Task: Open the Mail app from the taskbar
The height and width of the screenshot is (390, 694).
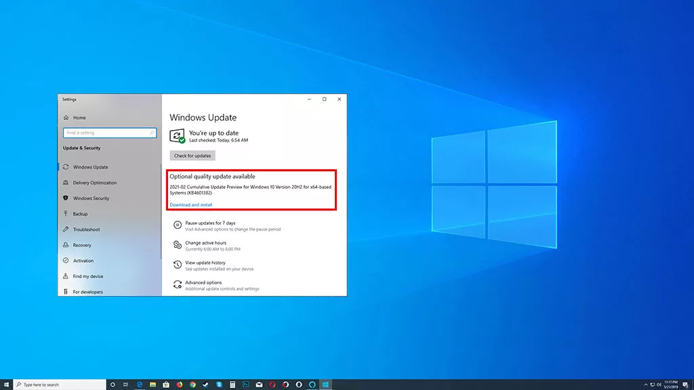Action: 259,385
